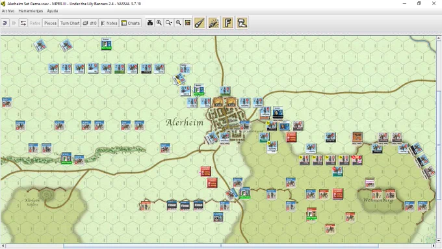The image size is (442, 249).
Task: Click the Retire button
Action: tap(35, 23)
